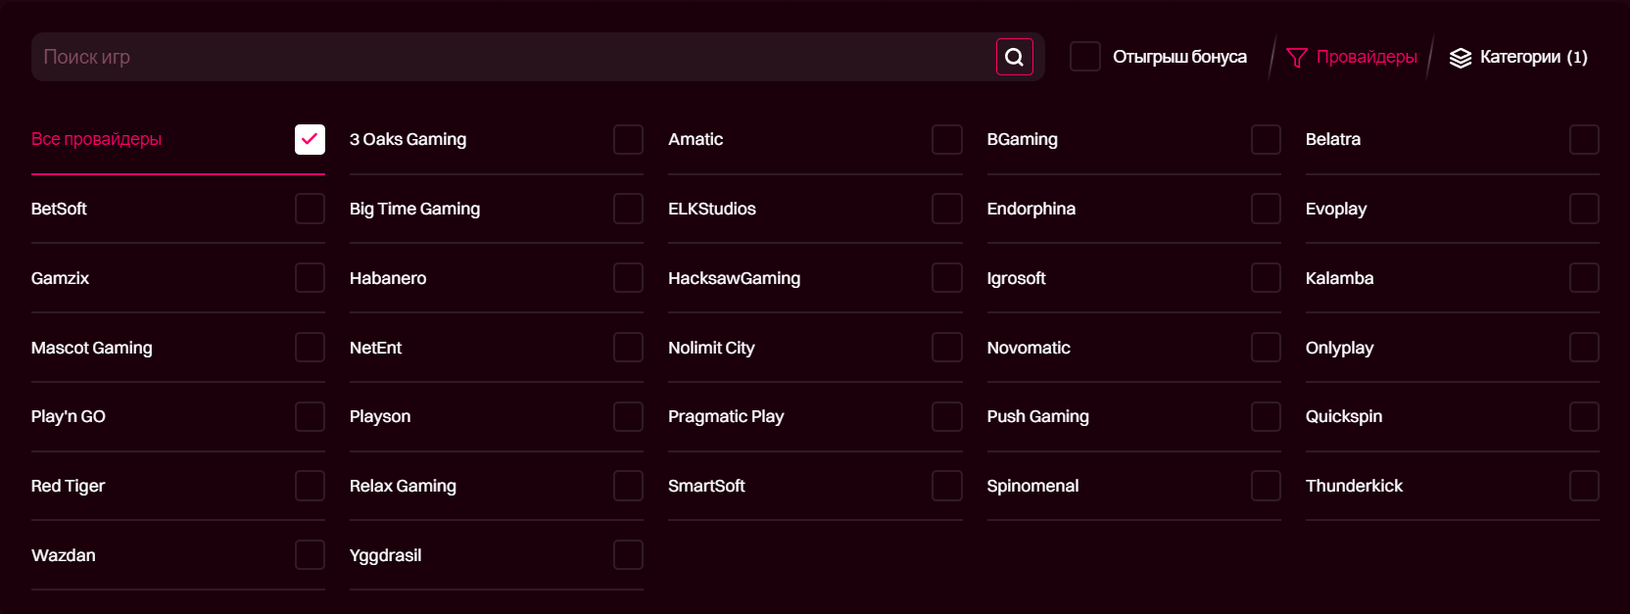Screen dimensions: 1630x614
Task: Check the Play'n GO provider box
Action: 310,416
